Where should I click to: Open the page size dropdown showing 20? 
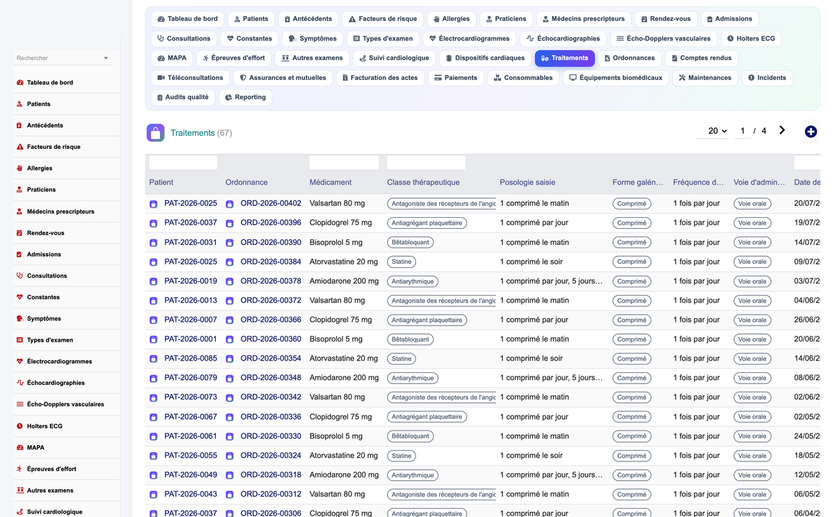717,131
